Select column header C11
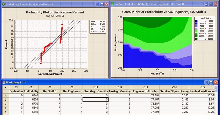220x115 pixels. click(95, 87)
